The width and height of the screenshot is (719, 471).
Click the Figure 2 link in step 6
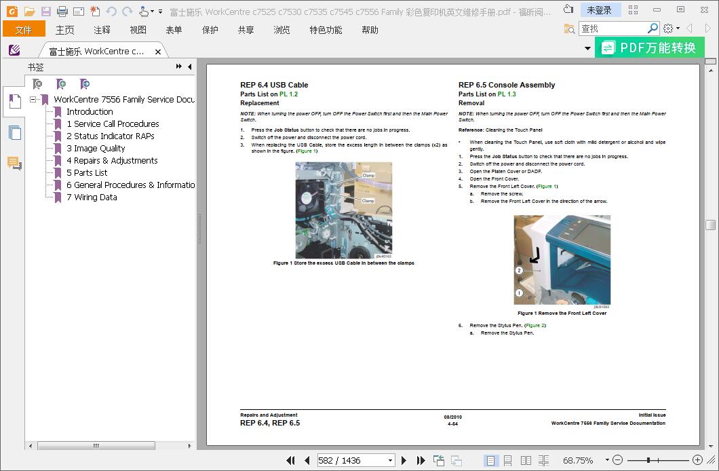coord(535,325)
